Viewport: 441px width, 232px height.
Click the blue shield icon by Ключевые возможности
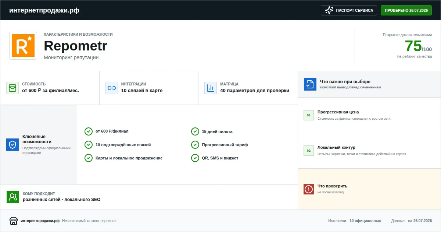[x=12, y=145]
